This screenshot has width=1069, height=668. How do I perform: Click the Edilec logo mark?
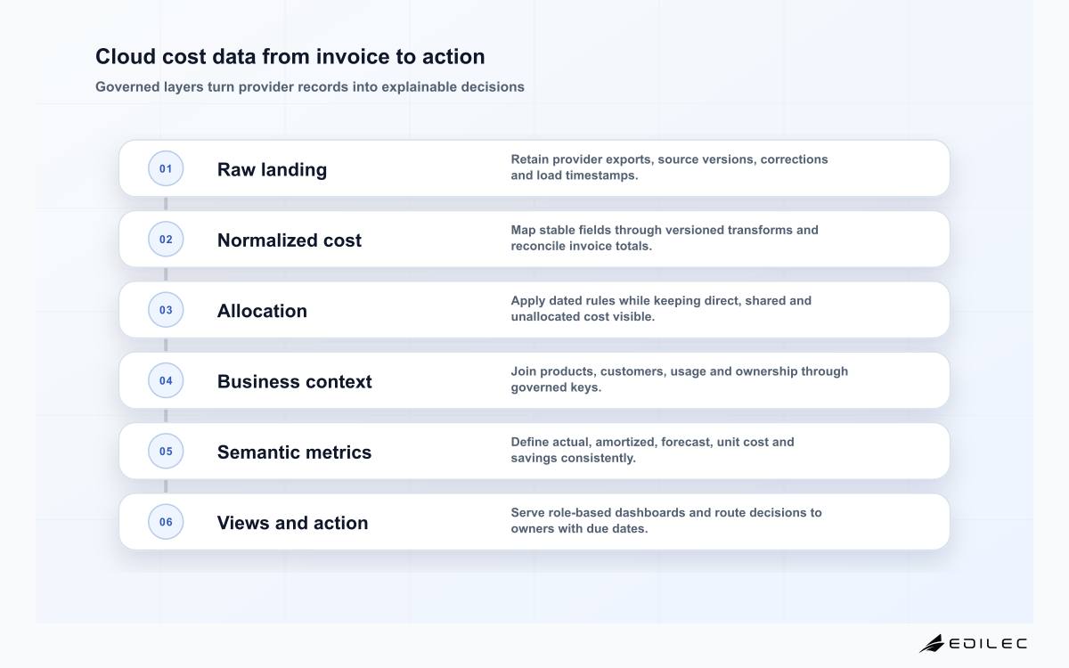tap(932, 643)
